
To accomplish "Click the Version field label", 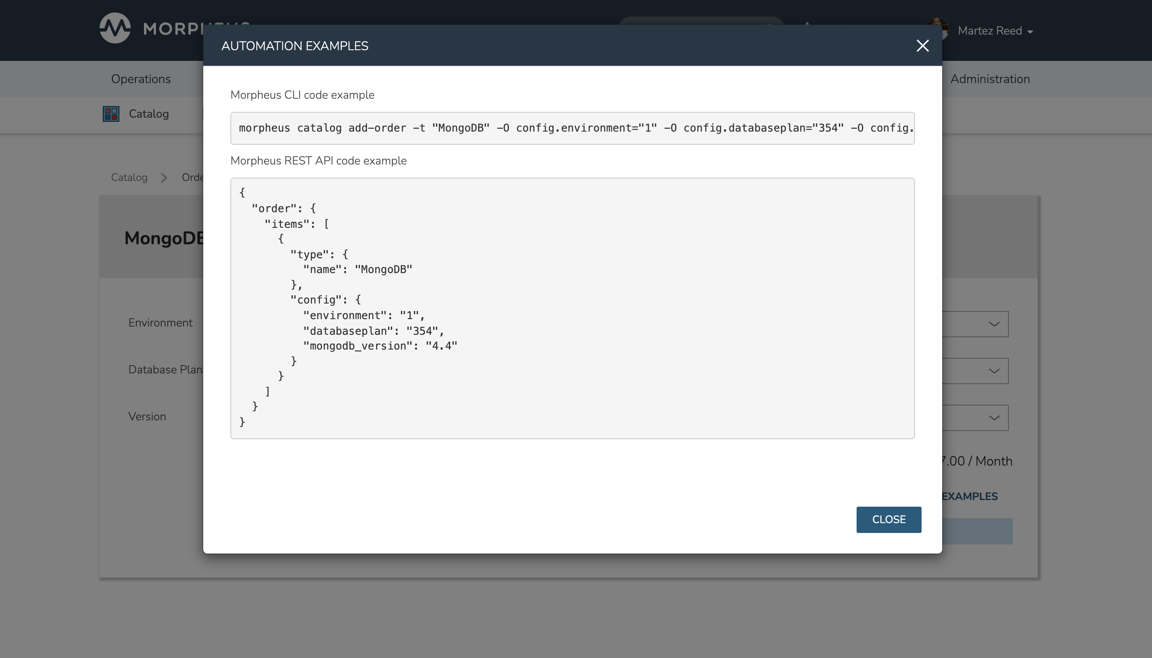I will pos(147,417).
